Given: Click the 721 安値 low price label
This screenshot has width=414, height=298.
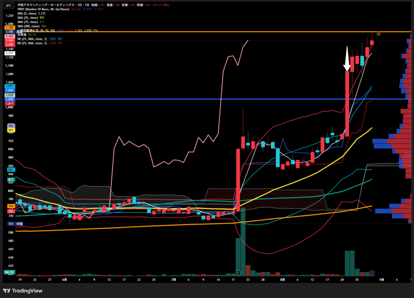Looking at the screenshot, I should pos(15,224).
